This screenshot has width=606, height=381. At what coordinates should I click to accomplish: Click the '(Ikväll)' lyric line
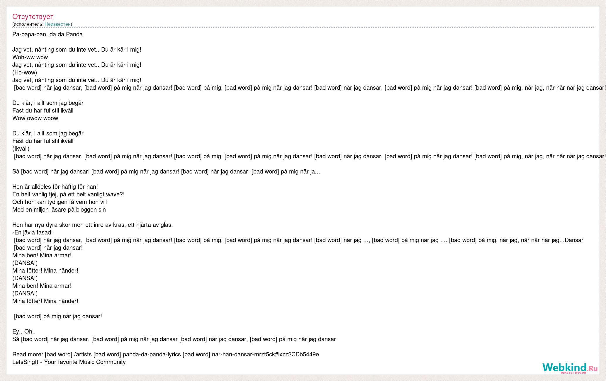pos(21,149)
